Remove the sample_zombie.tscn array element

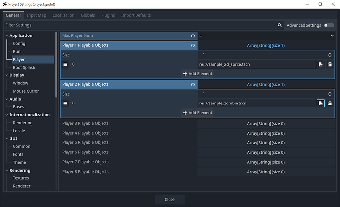[x=330, y=103]
